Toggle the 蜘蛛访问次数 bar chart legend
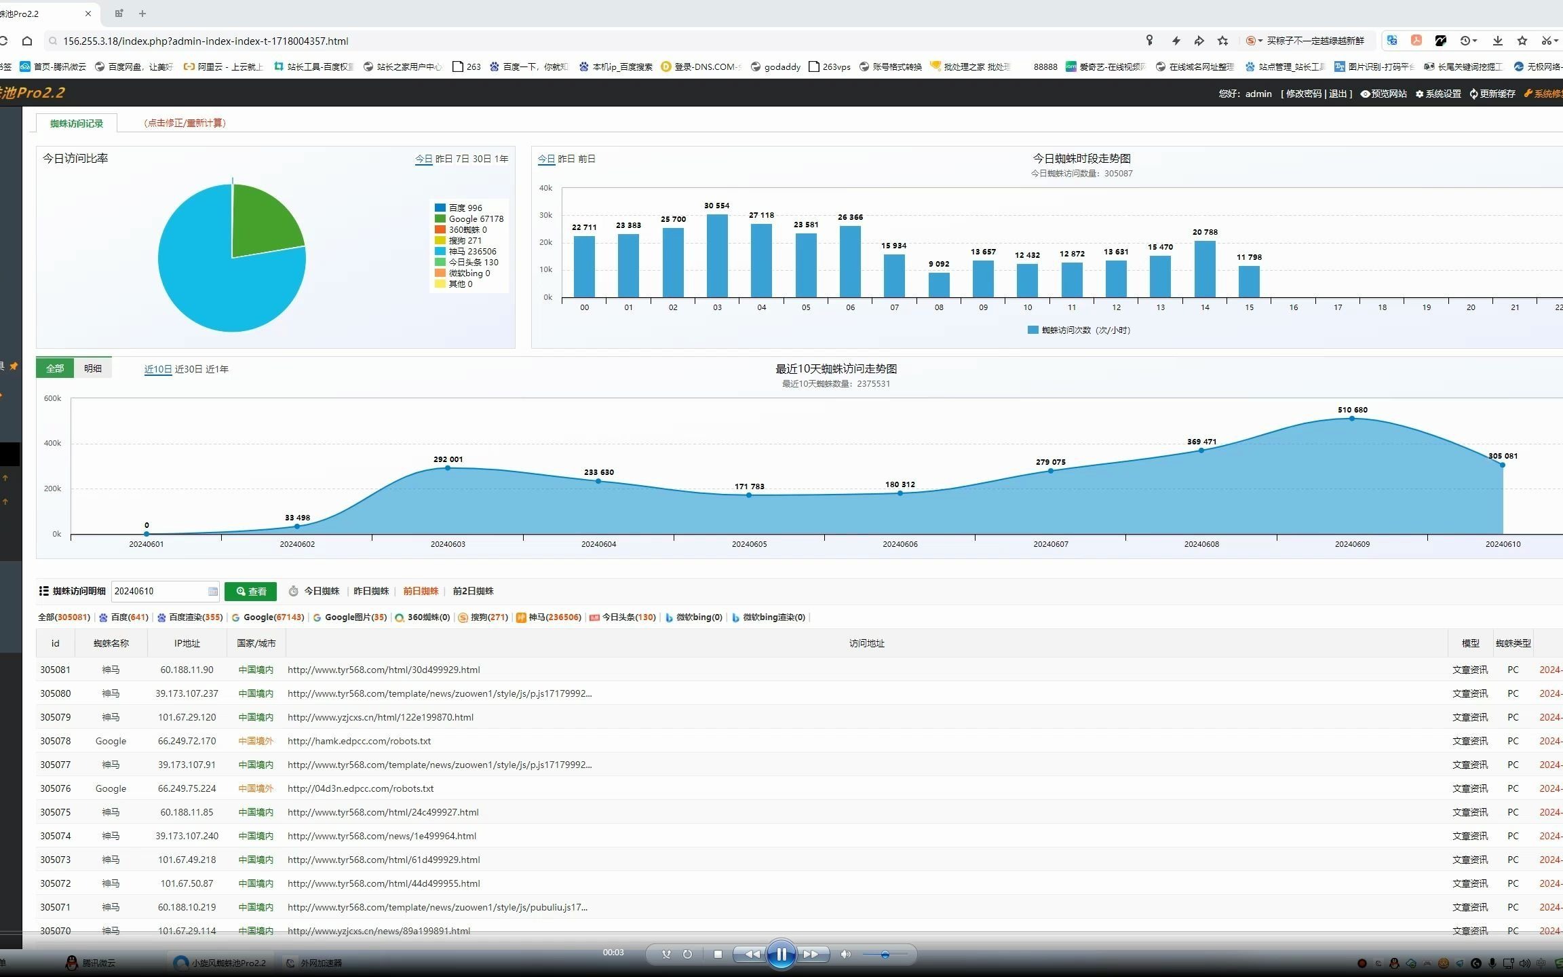Viewport: 1563px width, 977px height. (1079, 330)
